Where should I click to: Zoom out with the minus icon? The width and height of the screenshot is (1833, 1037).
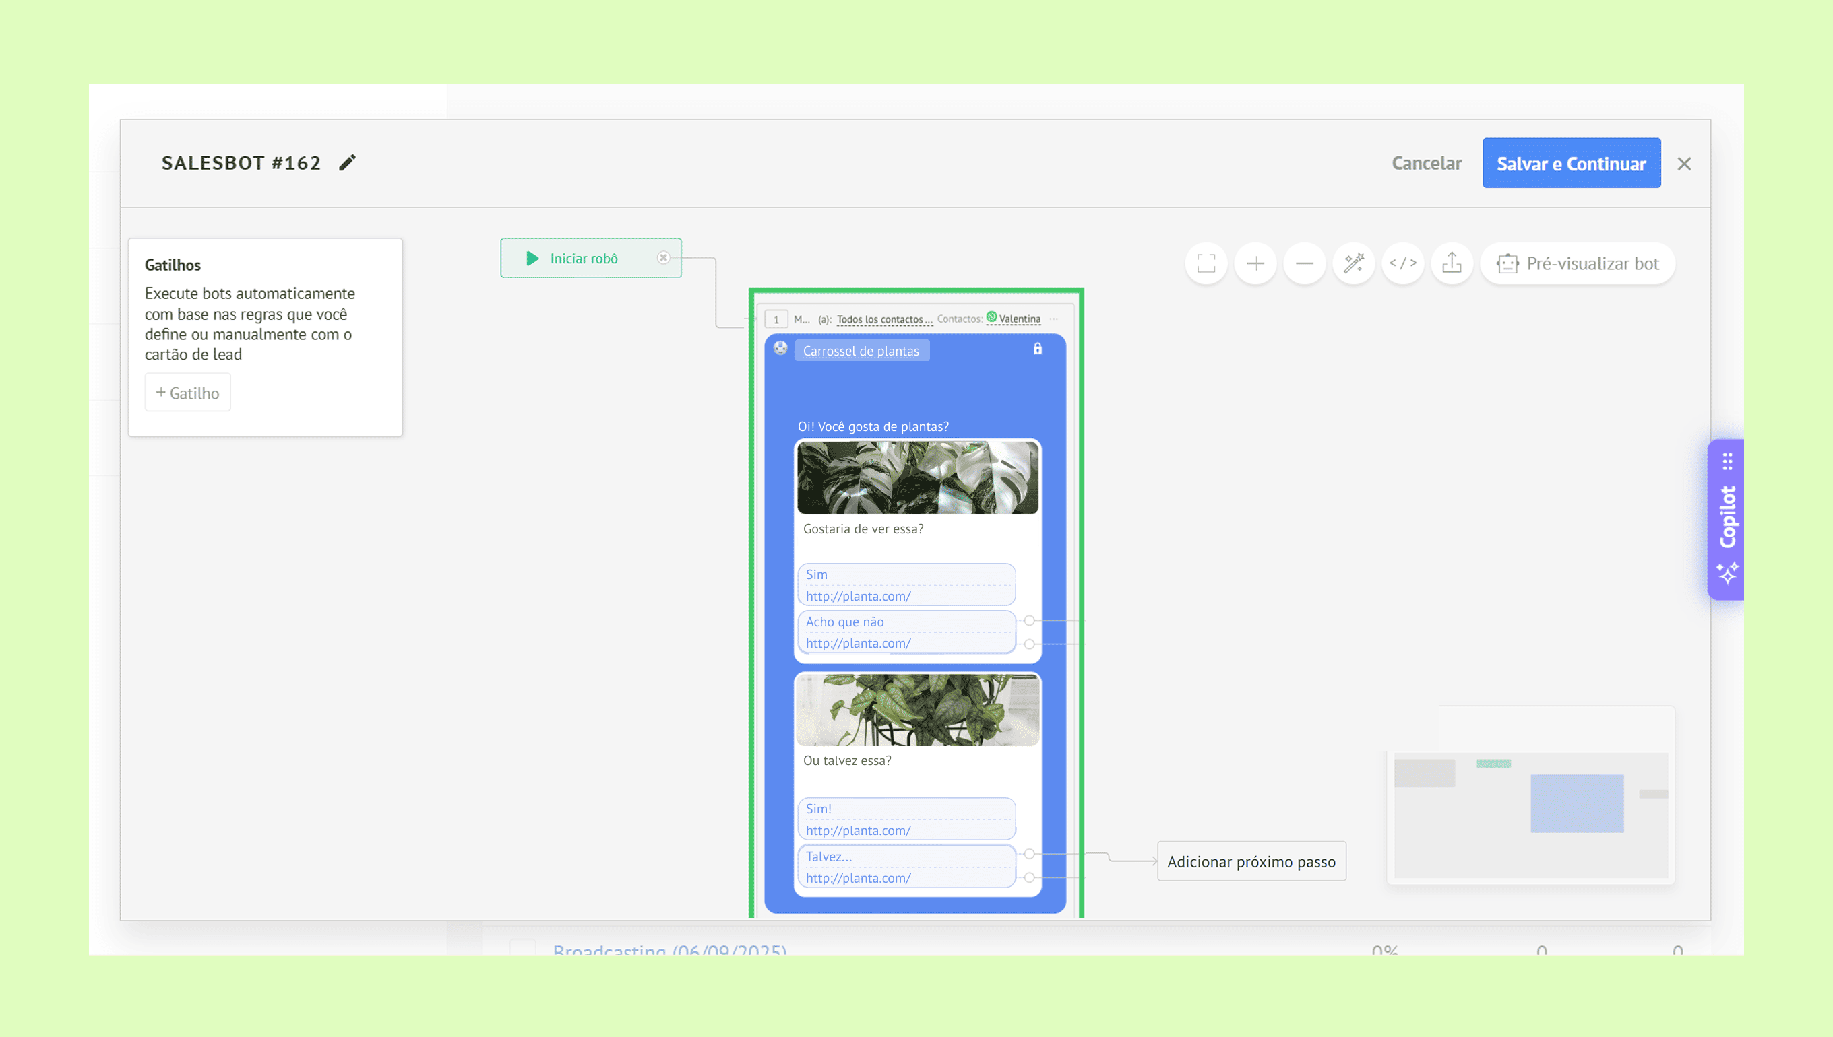click(1304, 263)
